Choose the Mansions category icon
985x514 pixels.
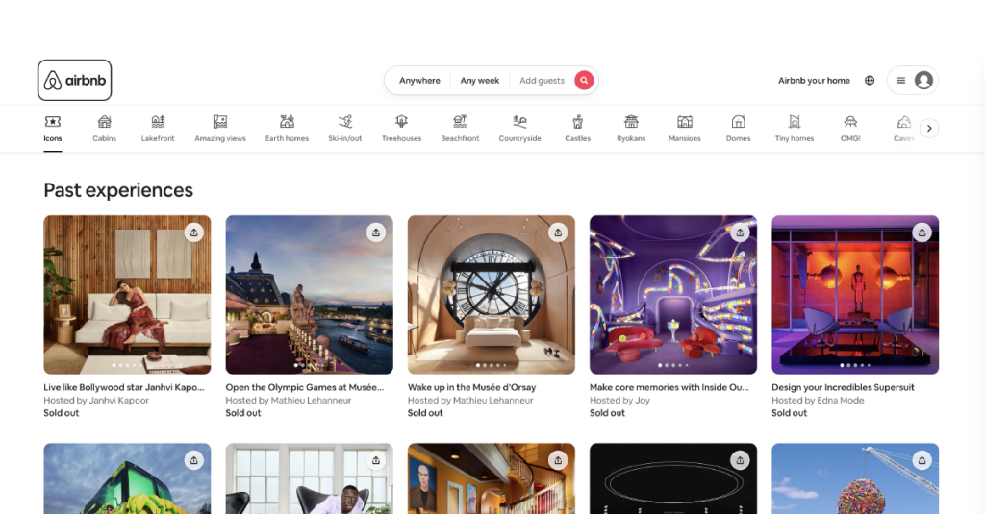[x=684, y=121]
